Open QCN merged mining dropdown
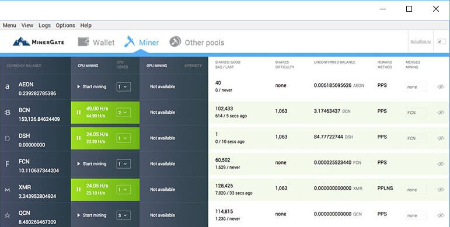This screenshot has height=227, width=450. pos(416,215)
